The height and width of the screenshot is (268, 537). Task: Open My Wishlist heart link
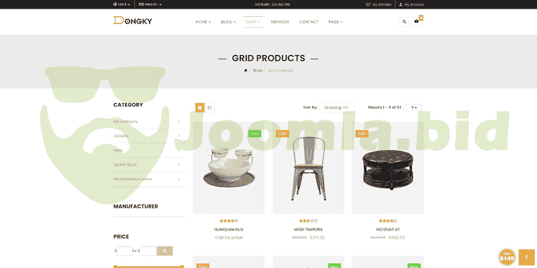point(379,5)
